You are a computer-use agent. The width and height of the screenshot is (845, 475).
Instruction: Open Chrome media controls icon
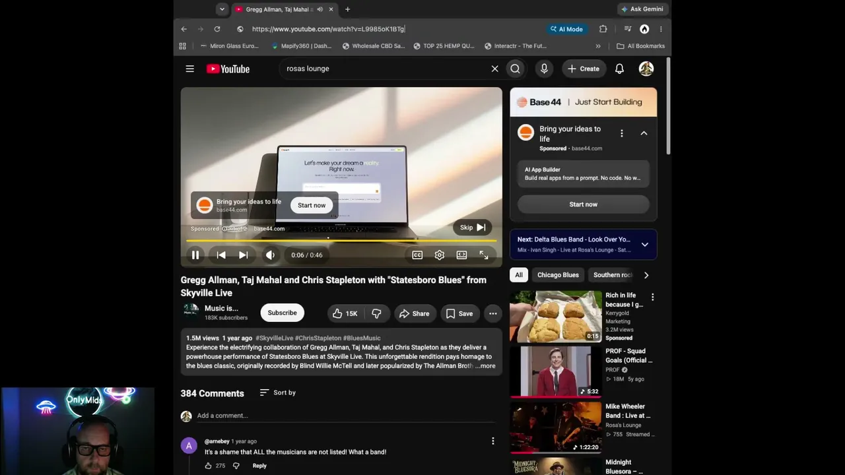pyautogui.click(x=628, y=29)
